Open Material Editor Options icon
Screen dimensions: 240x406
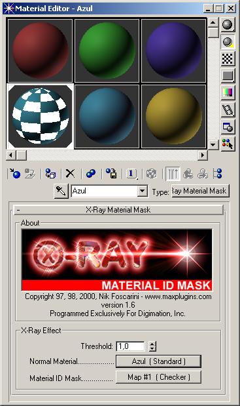click(x=228, y=127)
